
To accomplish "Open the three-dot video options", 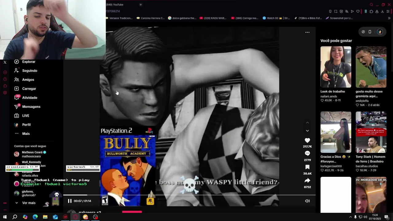I will (x=307, y=32).
